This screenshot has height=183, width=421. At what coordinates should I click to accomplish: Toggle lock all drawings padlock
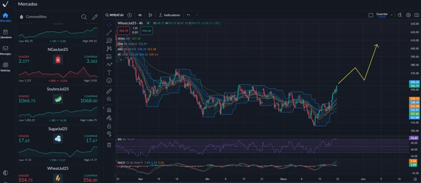point(109,126)
